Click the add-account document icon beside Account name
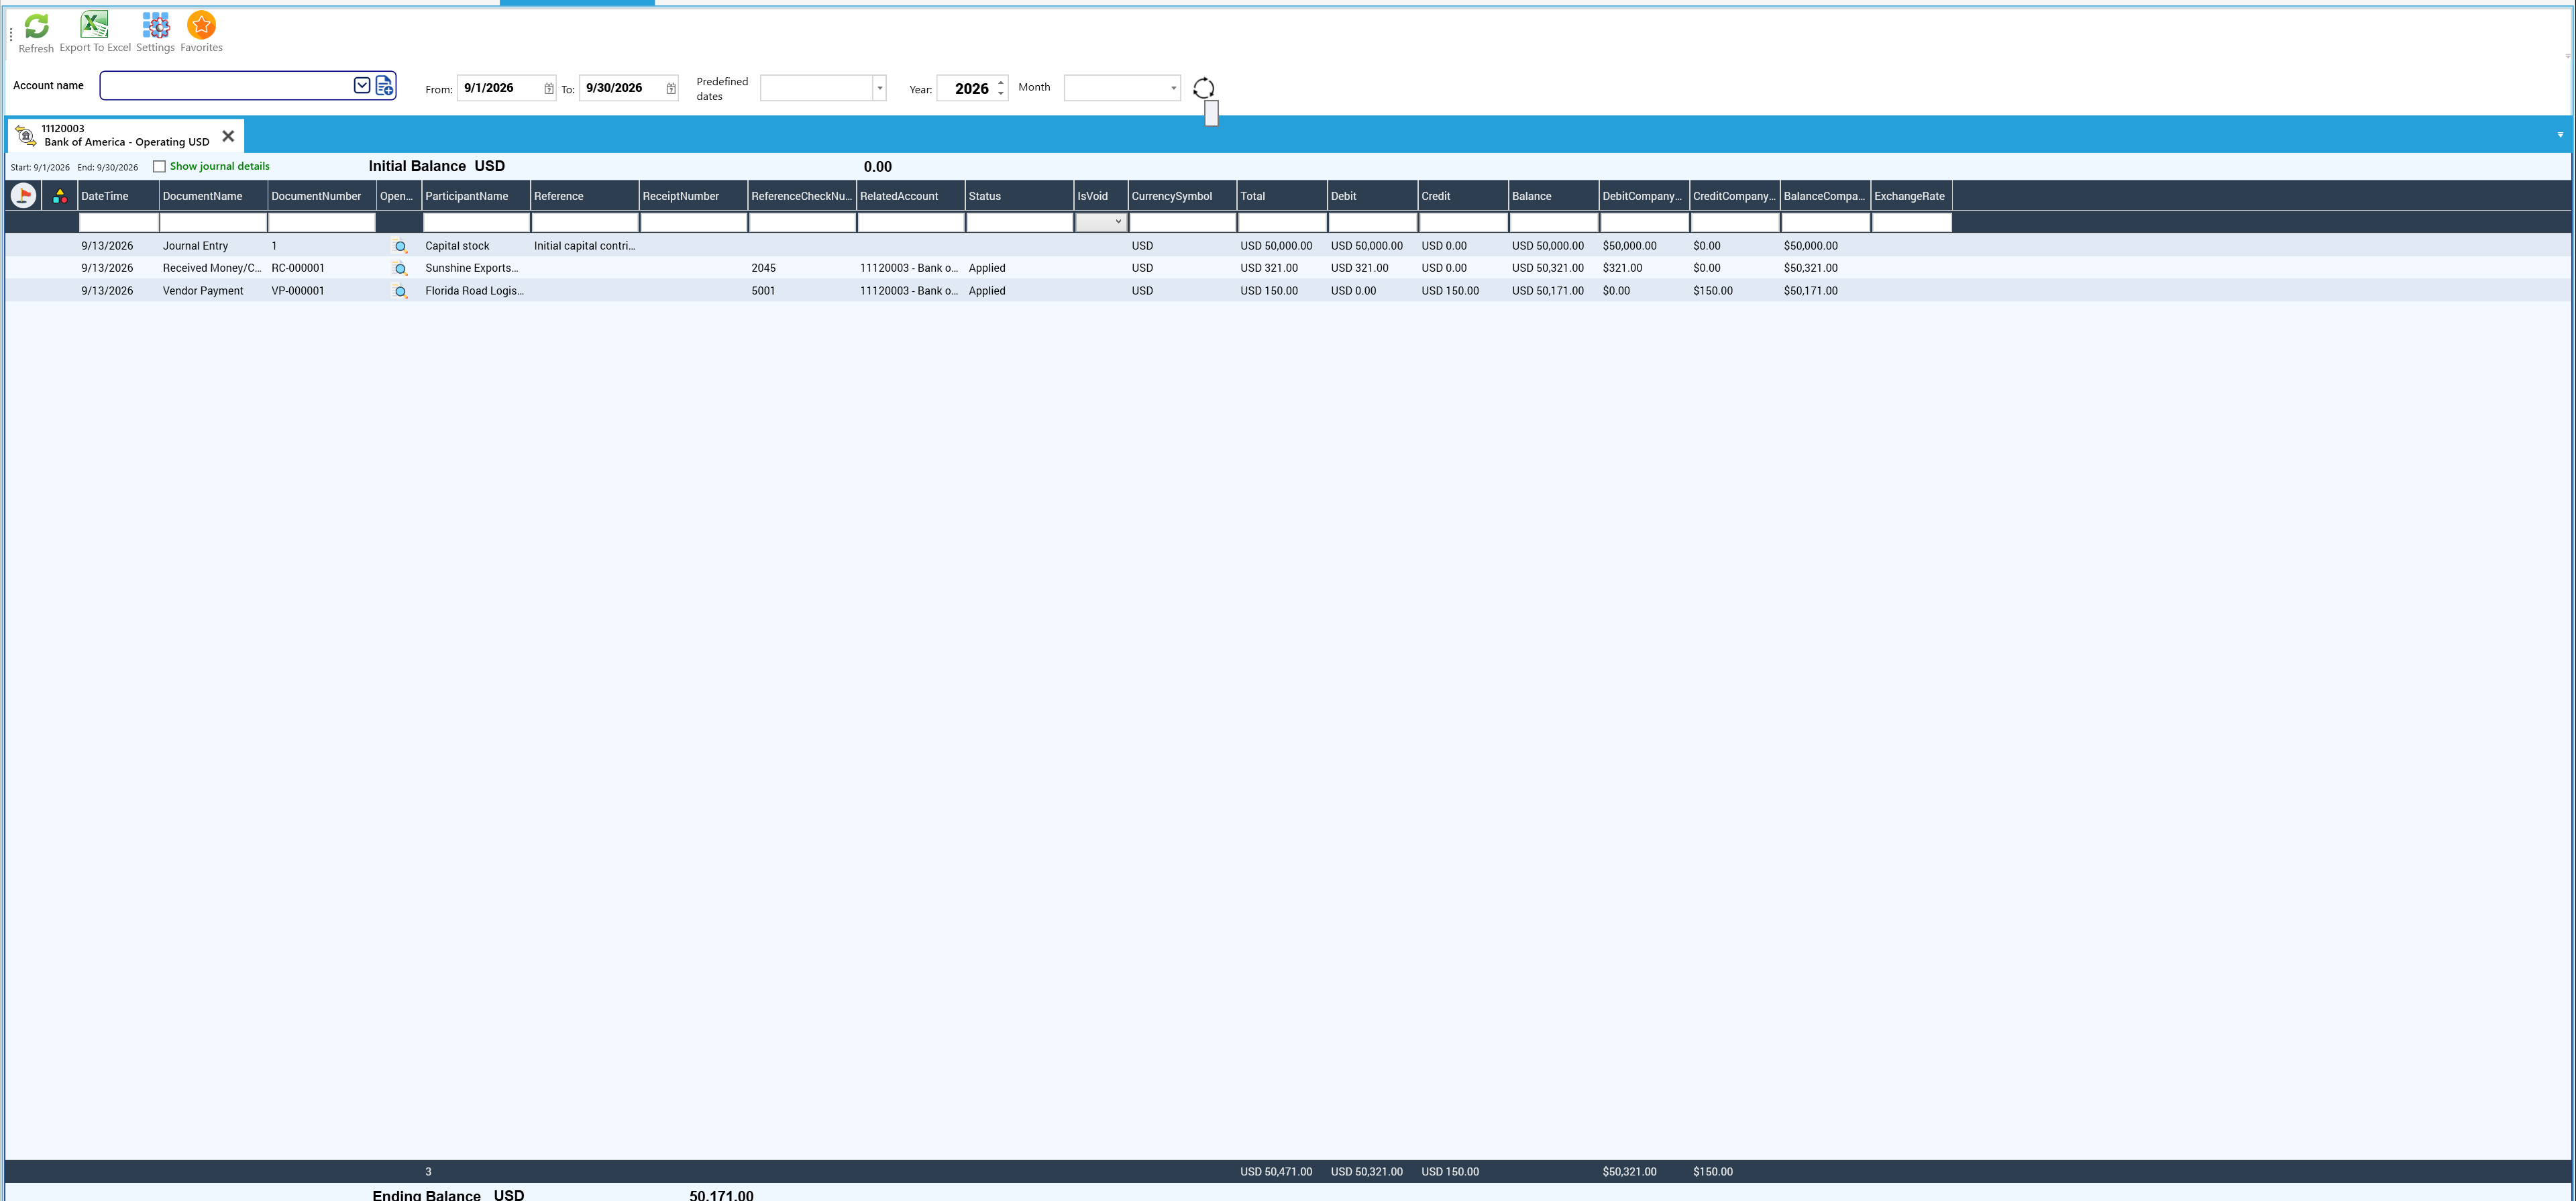Screen dimensions: 2576x1201 384,86
